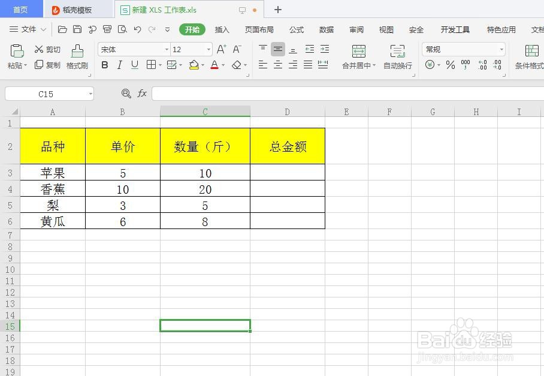
Task: Open the font name (宋体) dropdown
Action: pyautogui.click(x=166, y=49)
